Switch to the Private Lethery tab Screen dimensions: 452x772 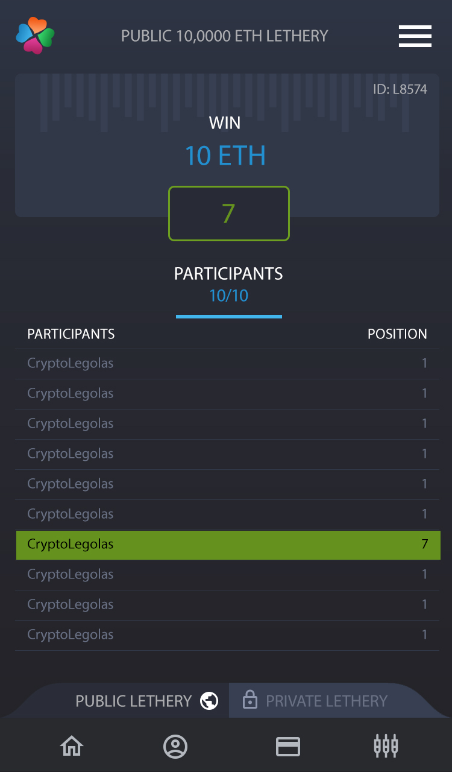pyautogui.click(x=327, y=701)
